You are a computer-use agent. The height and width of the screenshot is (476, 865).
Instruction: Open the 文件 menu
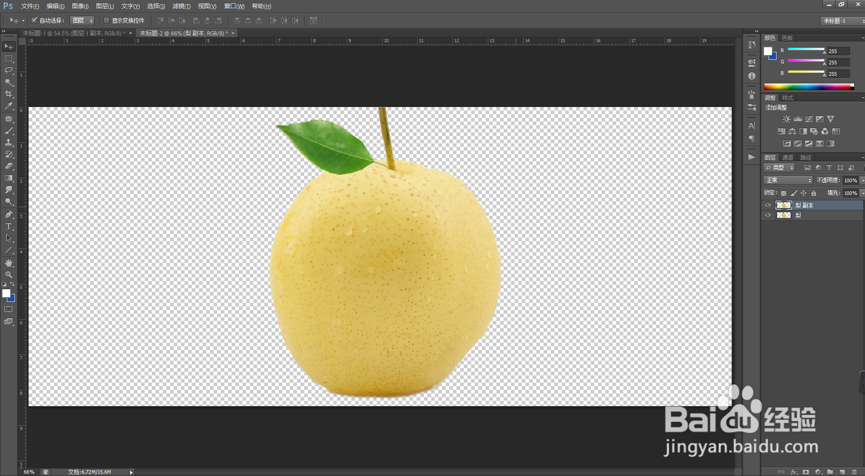[30, 6]
